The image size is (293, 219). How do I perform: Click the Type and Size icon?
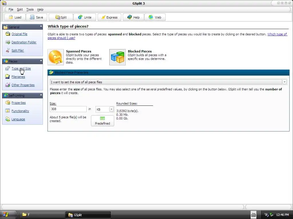pyautogui.click(x=8, y=68)
